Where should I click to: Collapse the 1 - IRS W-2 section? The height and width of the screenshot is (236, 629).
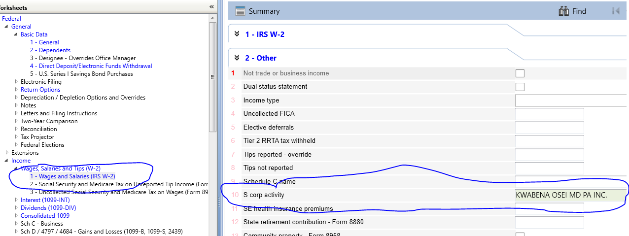pyautogui.click(x=237, y=34)
